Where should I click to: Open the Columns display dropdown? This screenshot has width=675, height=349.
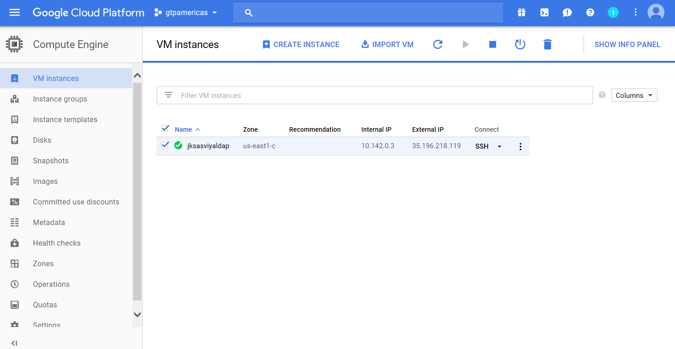[634, 95]
